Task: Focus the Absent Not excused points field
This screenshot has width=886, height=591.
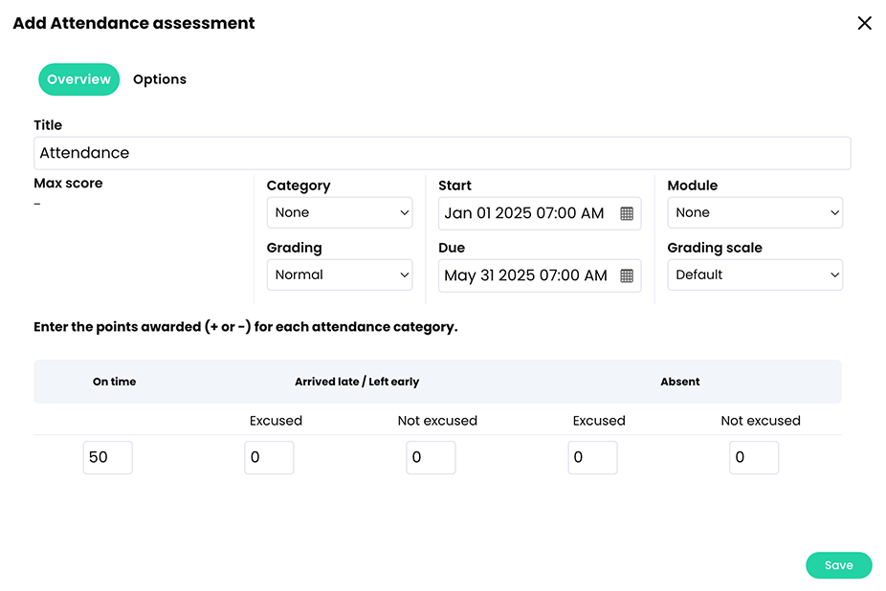Action: 754,457
